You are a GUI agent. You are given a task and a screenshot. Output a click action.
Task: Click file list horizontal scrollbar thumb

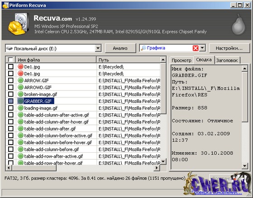pos(34,168)
